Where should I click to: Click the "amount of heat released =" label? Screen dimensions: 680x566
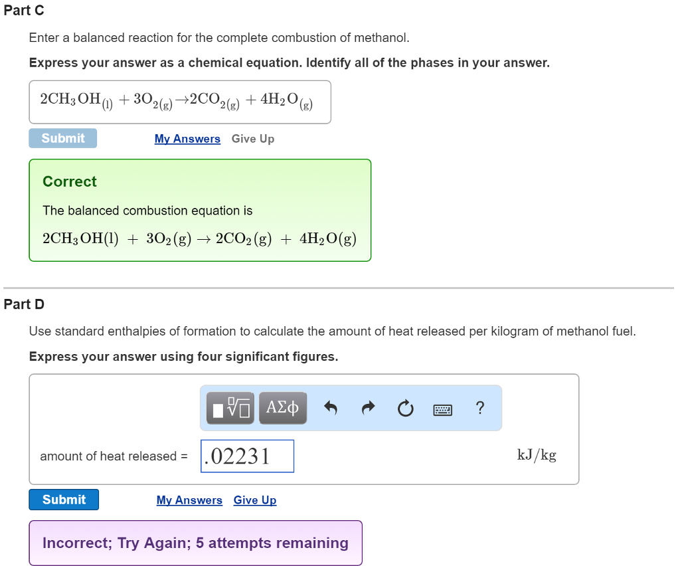pyautogui.click(x=114, y=456)
